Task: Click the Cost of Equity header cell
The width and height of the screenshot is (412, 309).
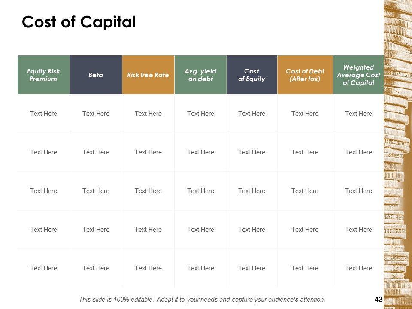Action: [x=251, y=75]
